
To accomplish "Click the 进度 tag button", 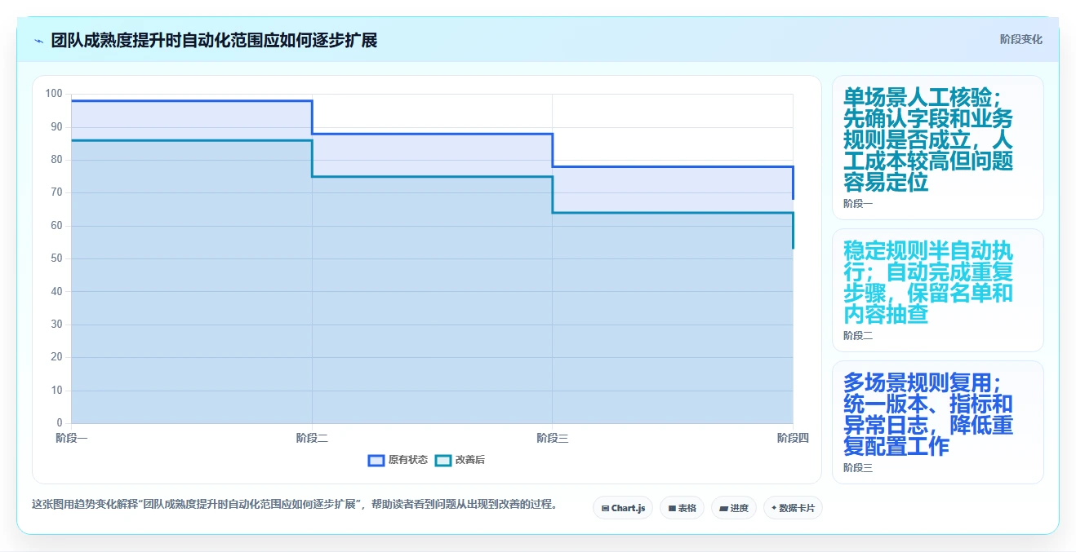I will tap(734, 508).
